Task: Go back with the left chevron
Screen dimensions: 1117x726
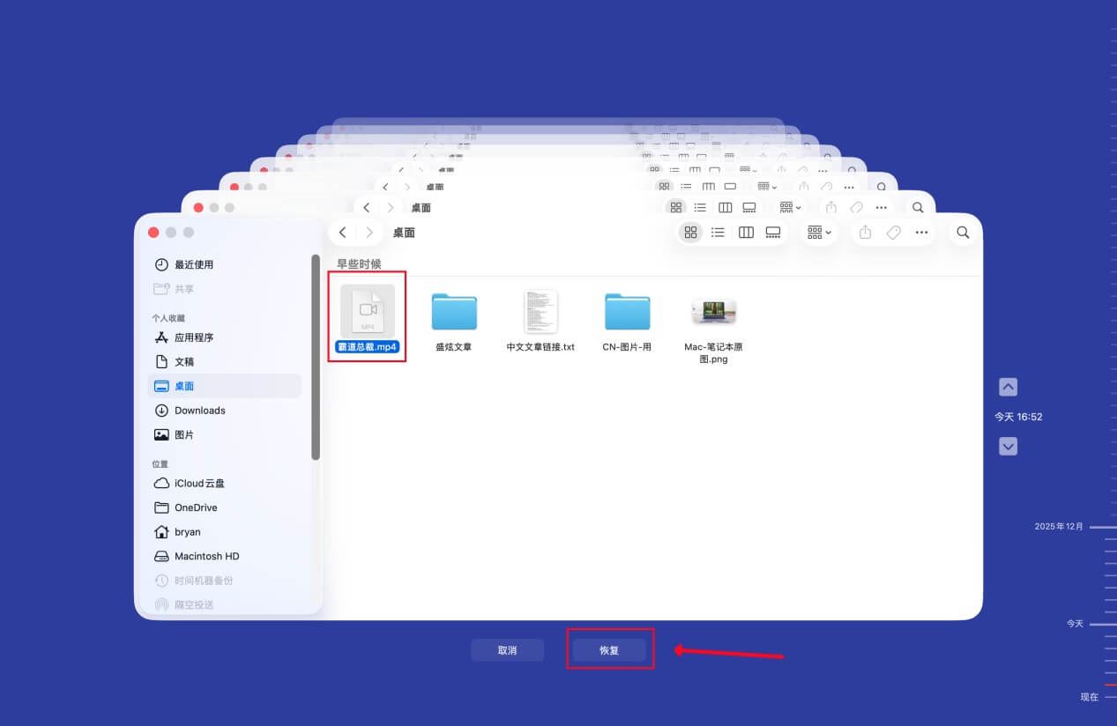Action: tap(343, 233)
